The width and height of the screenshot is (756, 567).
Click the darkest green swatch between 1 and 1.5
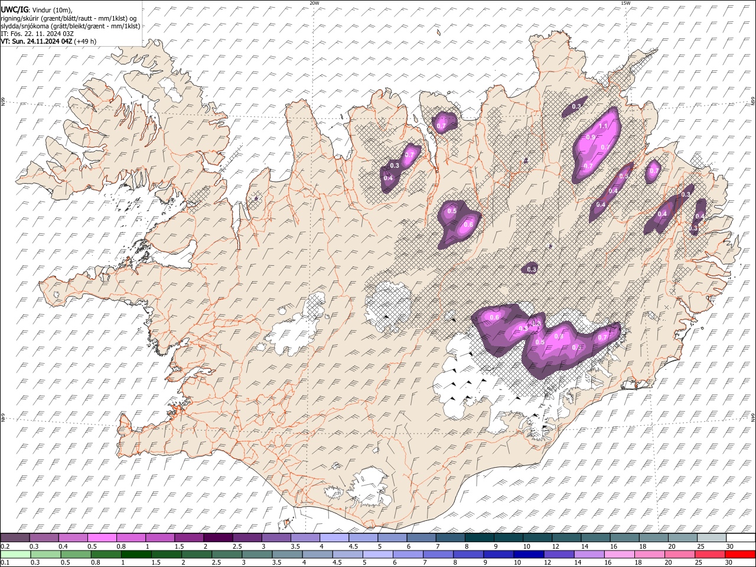pyautogui.click(x=136, y=554)
